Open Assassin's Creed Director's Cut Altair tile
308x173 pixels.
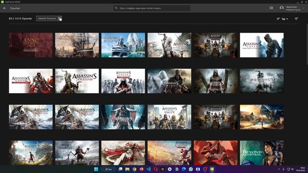(x=262, y=45)
